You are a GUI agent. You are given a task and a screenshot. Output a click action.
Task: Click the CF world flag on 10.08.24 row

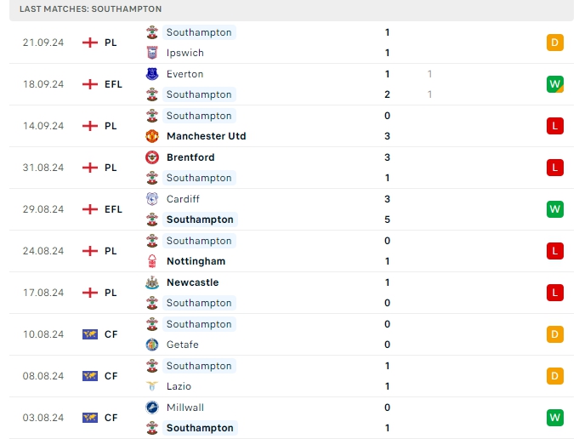[x=90, y=334]
